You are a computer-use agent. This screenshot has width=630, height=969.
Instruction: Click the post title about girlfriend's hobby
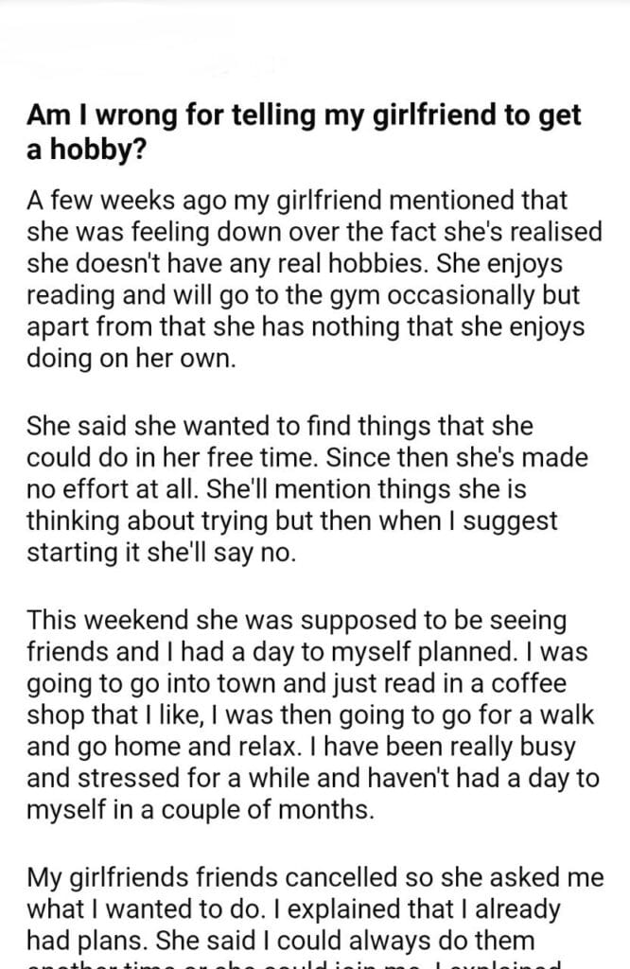pos(305,129)
